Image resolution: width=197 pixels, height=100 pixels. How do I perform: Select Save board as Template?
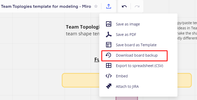click(x=136, y=45)
